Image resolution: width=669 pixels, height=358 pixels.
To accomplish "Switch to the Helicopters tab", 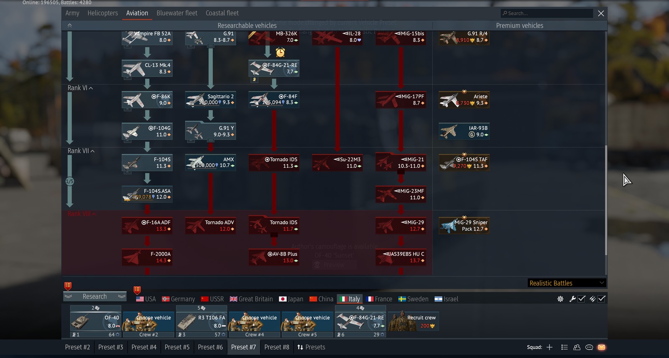I will coord(102,13).
